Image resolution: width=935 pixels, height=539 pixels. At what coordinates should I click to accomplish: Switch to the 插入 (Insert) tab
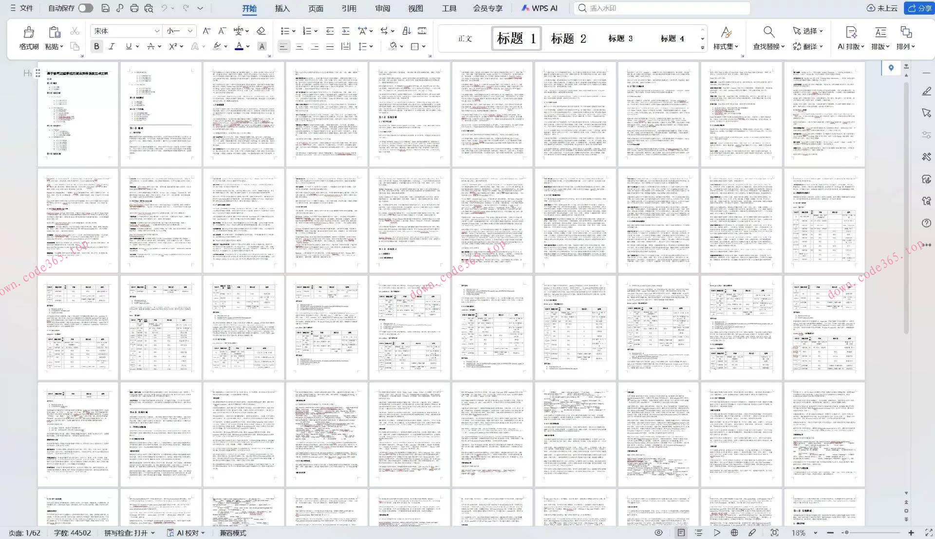(x=282, y=8)
